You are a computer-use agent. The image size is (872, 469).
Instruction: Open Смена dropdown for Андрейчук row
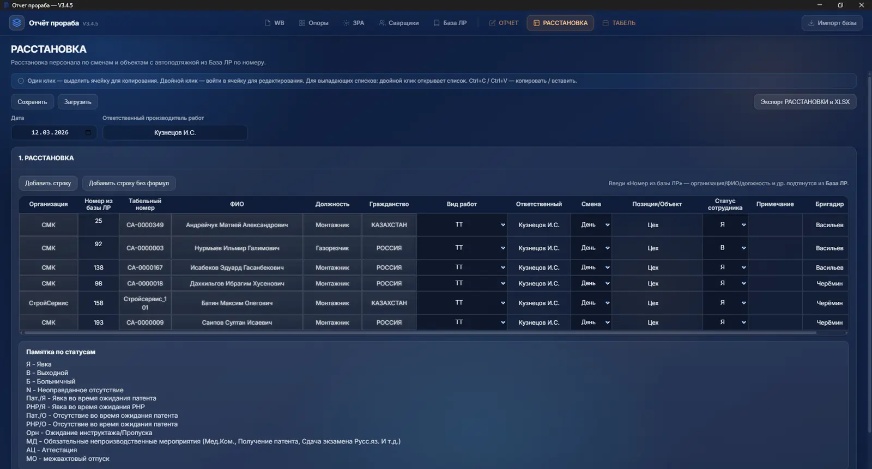tap(591, 224)
